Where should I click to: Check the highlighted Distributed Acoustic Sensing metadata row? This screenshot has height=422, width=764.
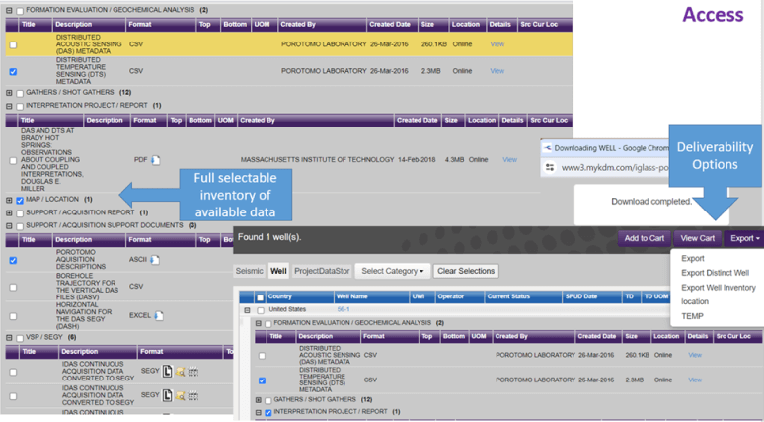(13, 44)
